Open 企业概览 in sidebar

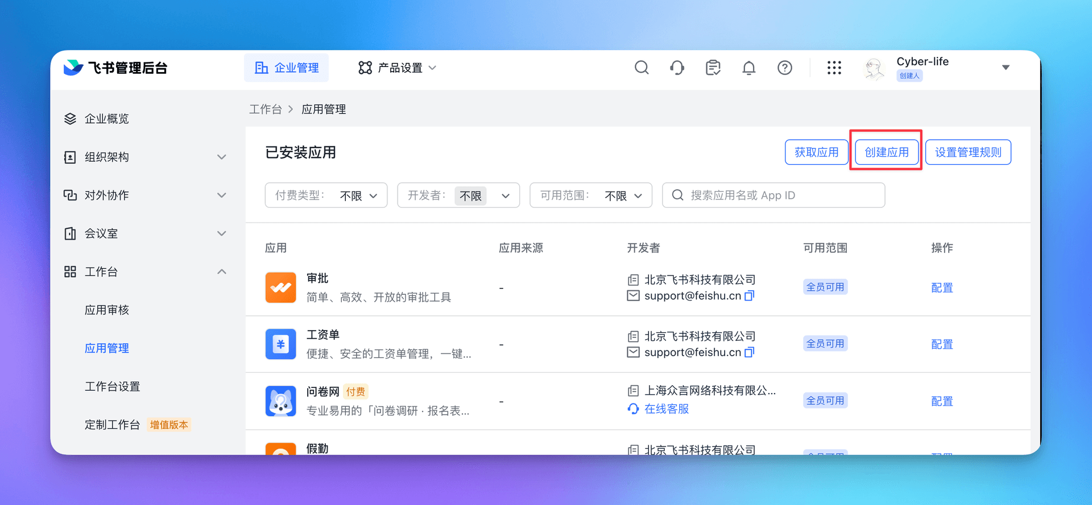click(x=106, y=119)
